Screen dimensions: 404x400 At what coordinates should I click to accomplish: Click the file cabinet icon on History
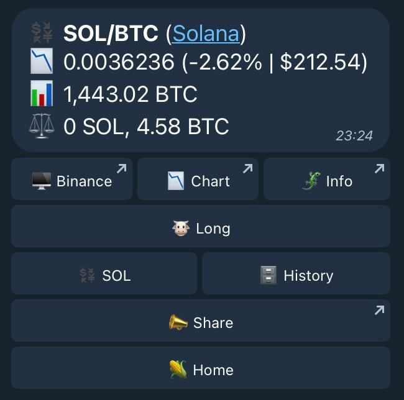pos(269,275)
